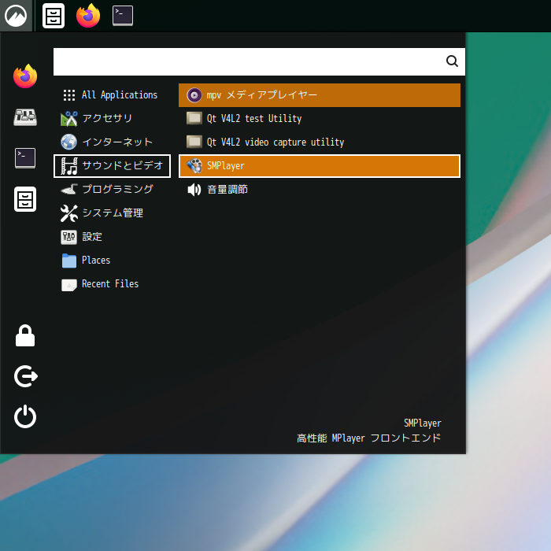
Task: Open terminal from the top panel
Action: 123,16
